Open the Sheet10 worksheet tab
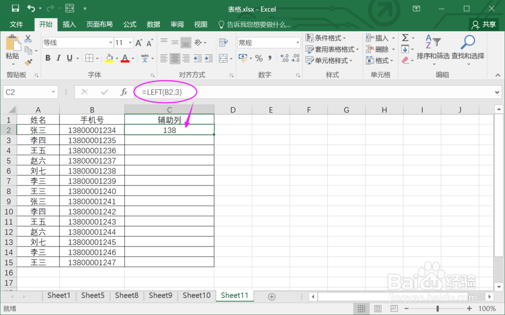 point(196,295)
